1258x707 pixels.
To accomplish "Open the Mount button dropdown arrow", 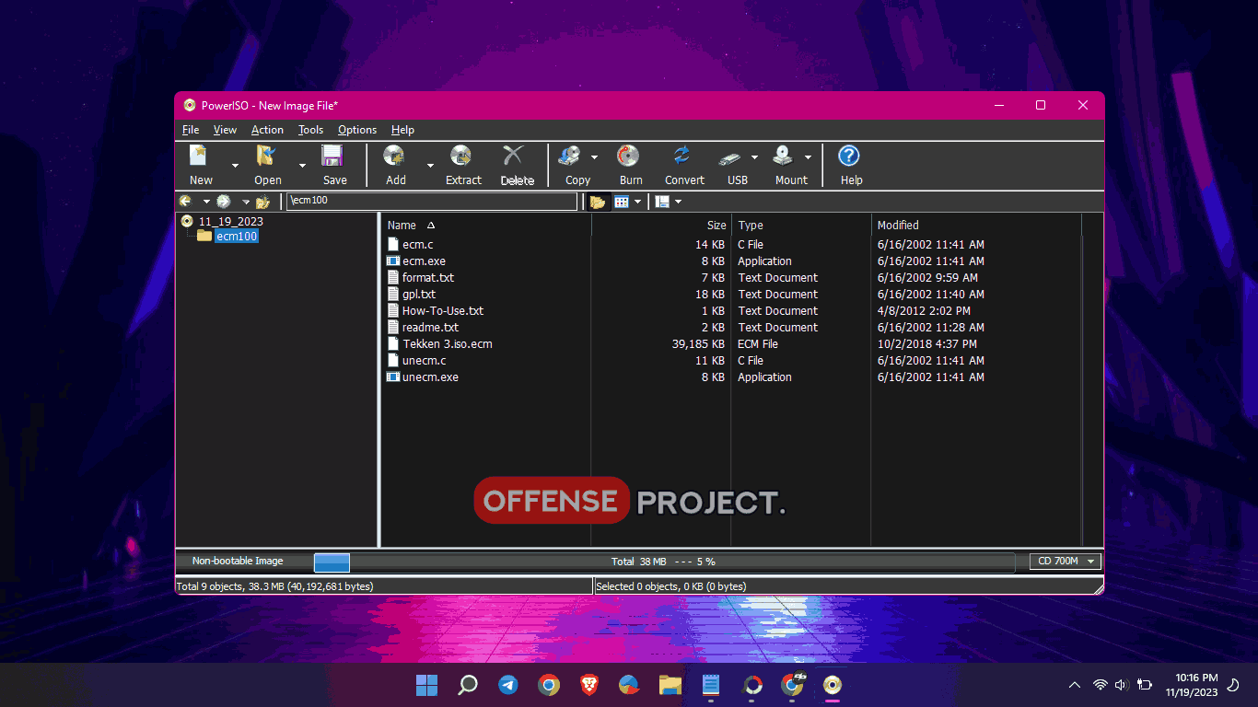I will [x=808, y=157].
